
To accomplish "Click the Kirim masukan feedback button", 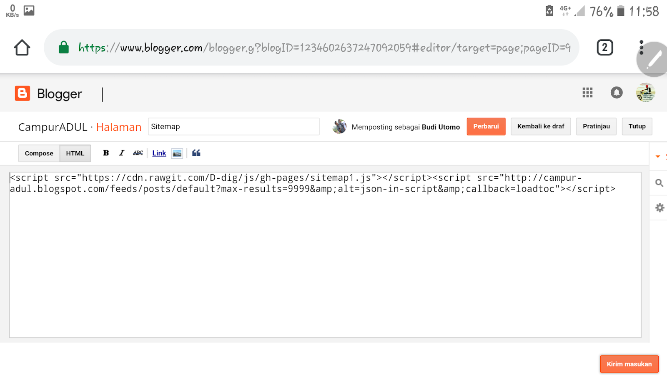I will [x=629, y=364].
